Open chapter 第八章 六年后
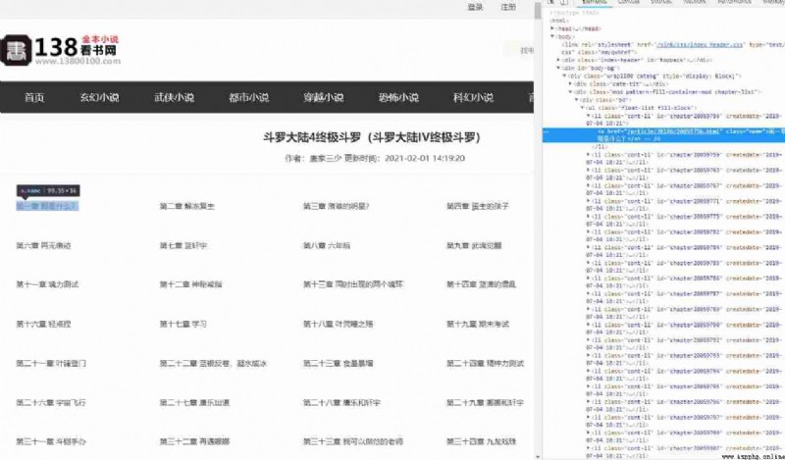 (x=327, y=245)
